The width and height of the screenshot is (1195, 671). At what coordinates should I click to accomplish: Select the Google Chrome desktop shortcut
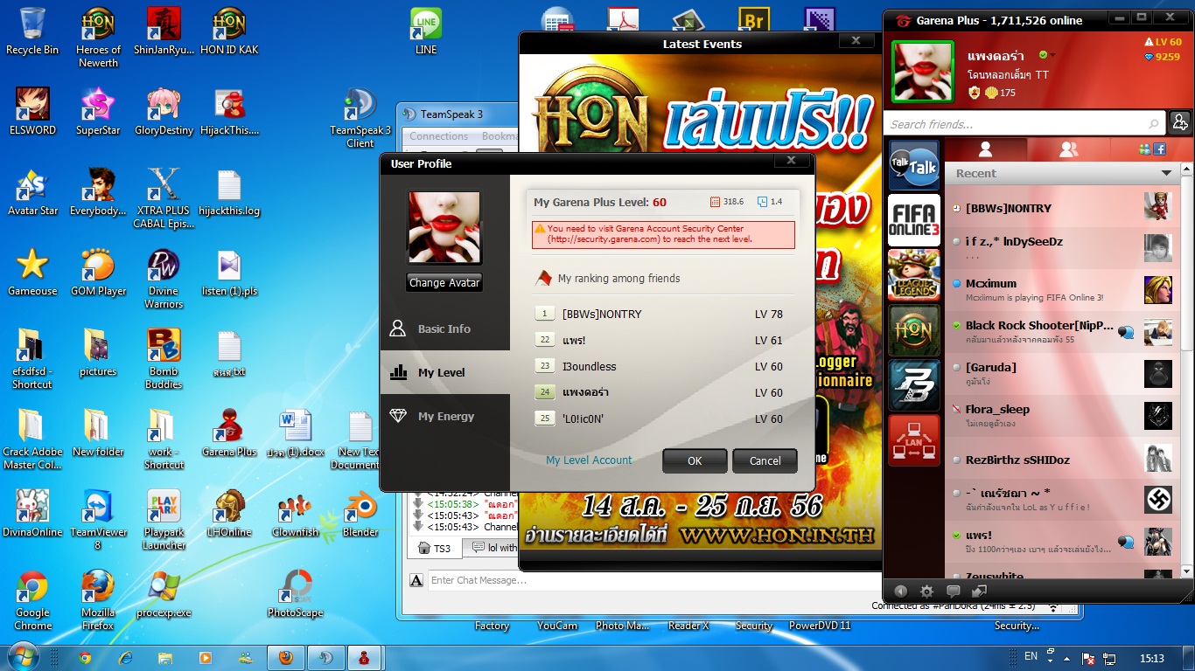(x=32, y=599)
